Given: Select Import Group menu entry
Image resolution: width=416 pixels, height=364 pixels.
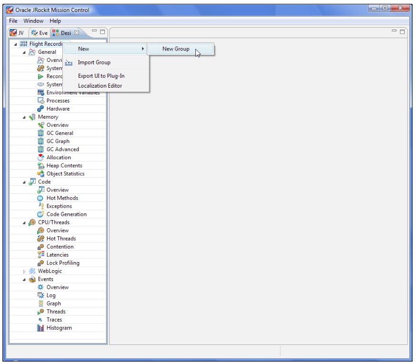Looking at the screenshot, I should pyautogui.click(x=94, y=62).
